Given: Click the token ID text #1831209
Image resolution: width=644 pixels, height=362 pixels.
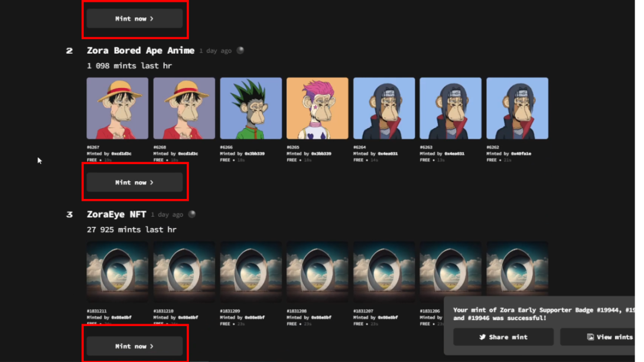Looking at the screenshot, I should coord(230,311).
